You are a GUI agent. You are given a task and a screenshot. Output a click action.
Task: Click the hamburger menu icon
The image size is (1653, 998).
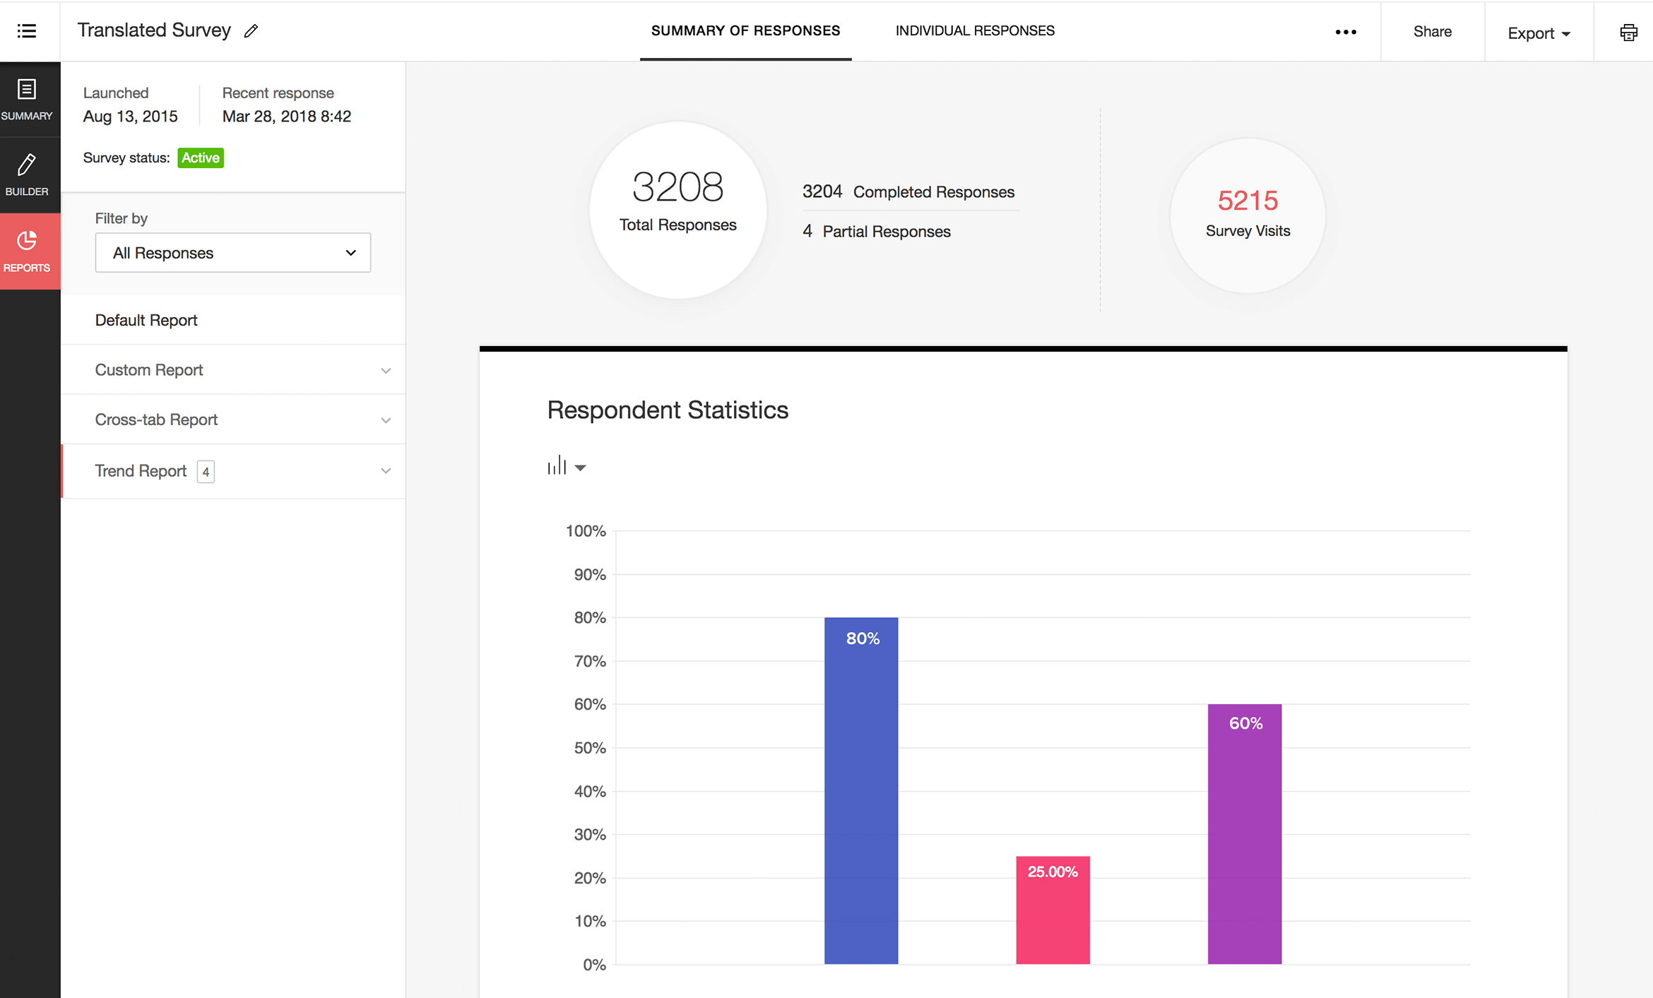coord(26,30)
